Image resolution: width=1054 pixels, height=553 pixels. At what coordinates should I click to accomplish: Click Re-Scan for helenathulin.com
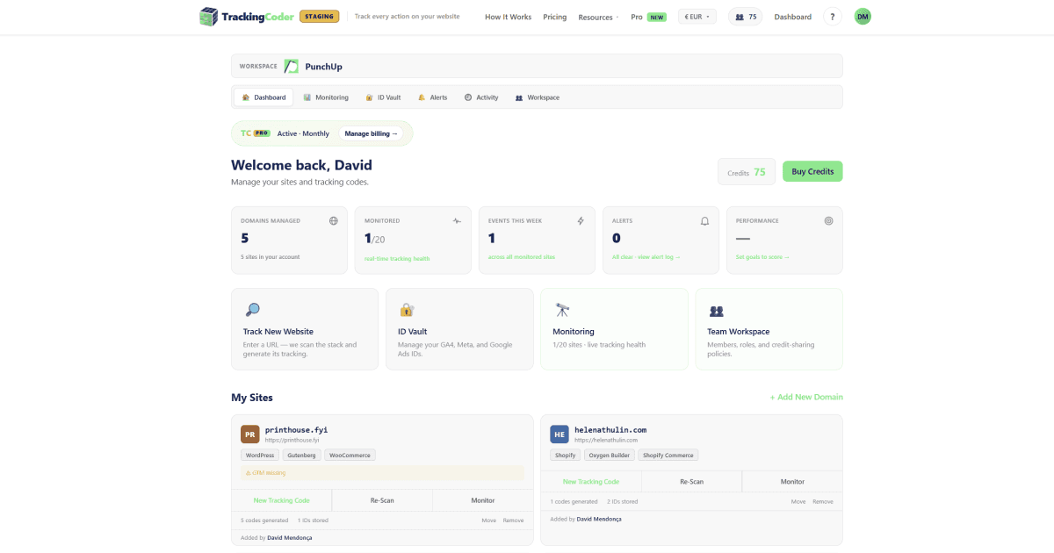[x=691, y=481]
